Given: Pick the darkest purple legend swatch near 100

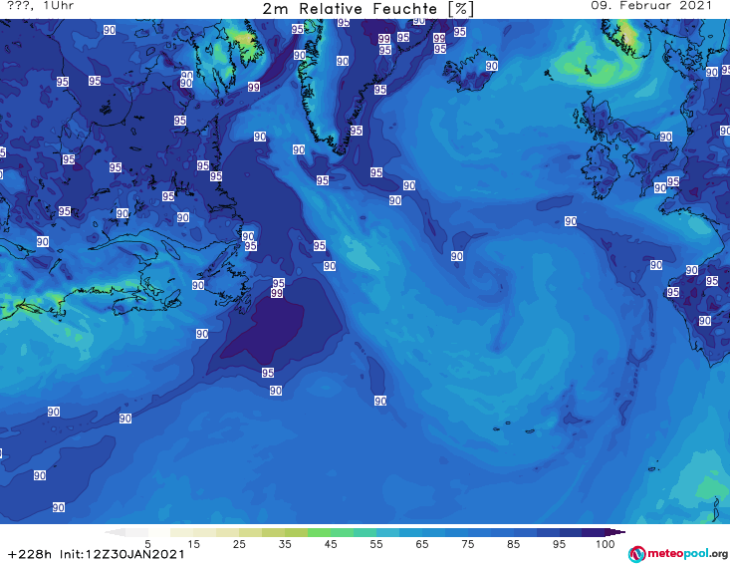Looking at the screenshot, I should (x=594, y=532).
